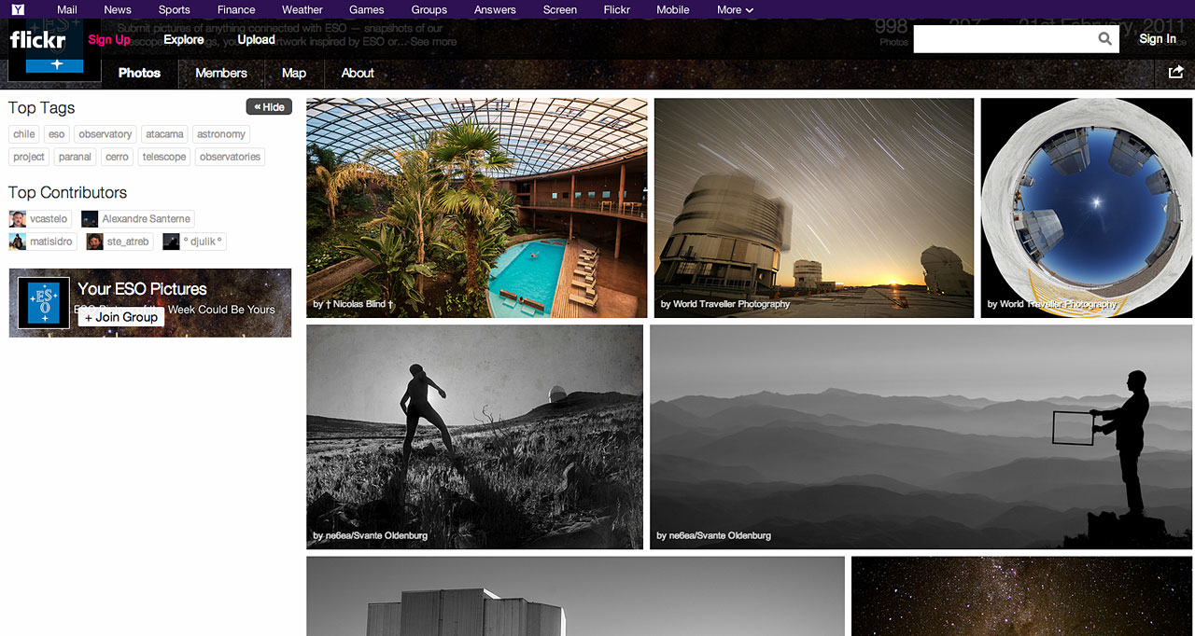Click the ESO group logo in banner
The height and width of the screenshot is (636, 1195).
44,303
